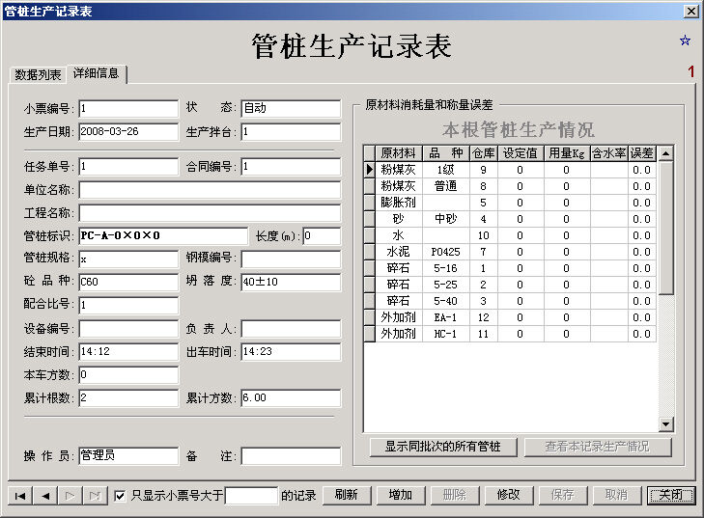Focus the 备注 text field
Viewport: 704px width, 518px height.
coord(291,456)
